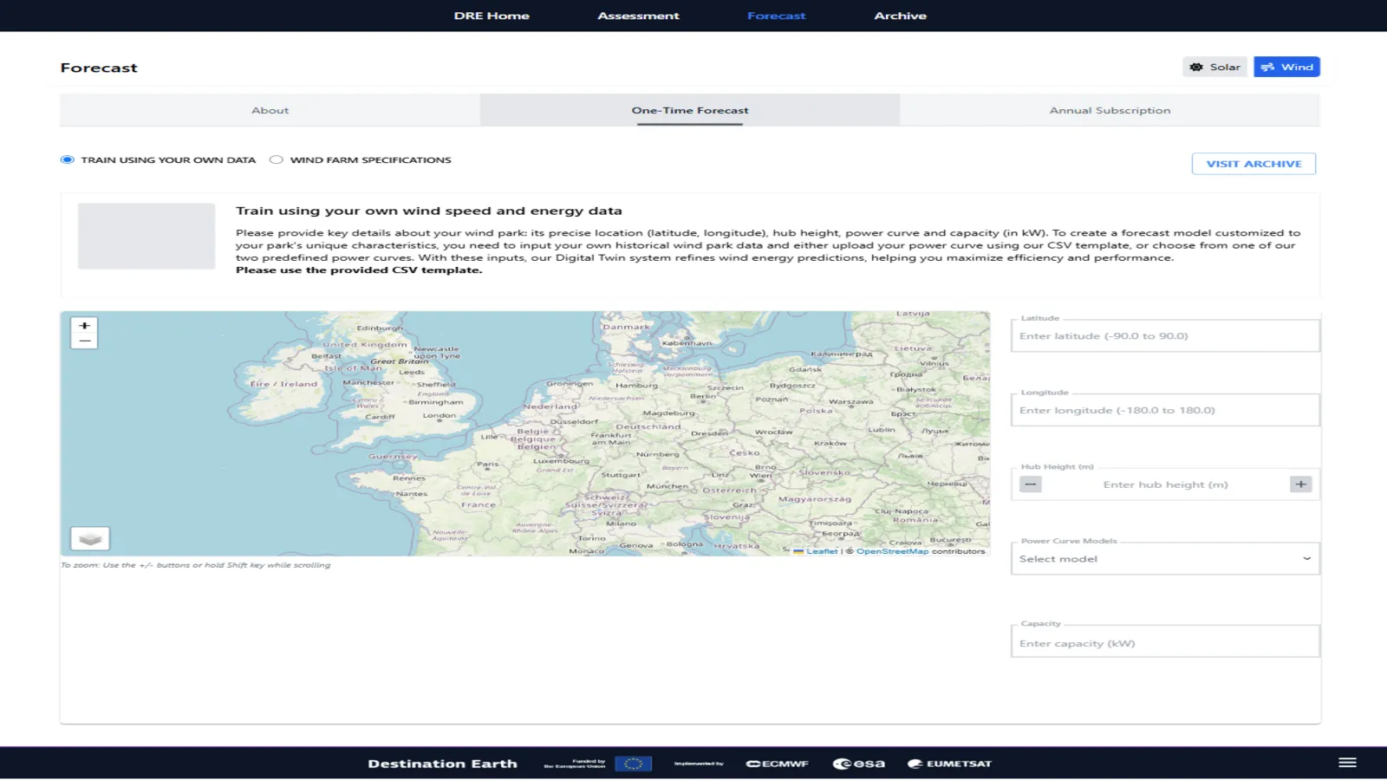Image resolution: width=1387 pixels, height=780 pixels.
Task: Decrease hub height with minus button
Action: (x=1030, y=484)
